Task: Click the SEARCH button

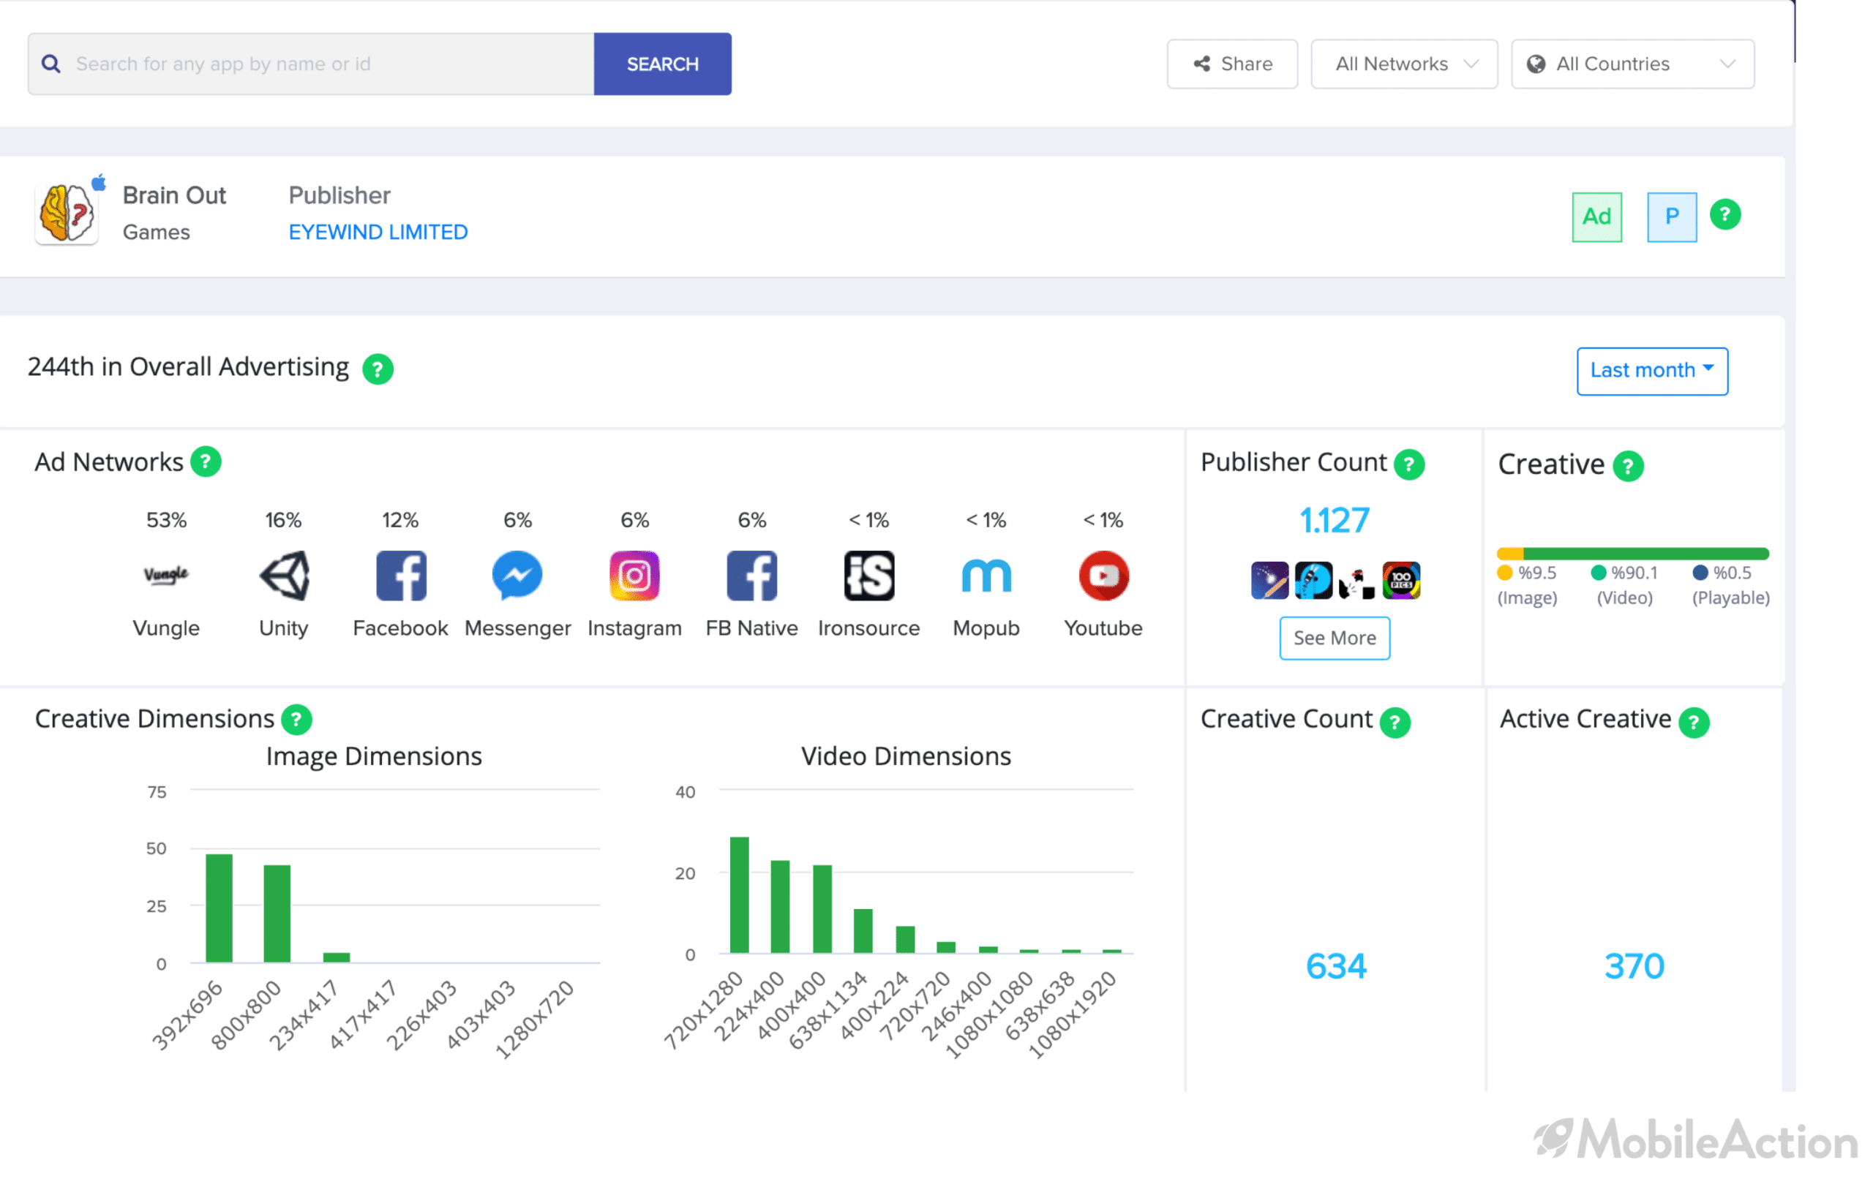Action: click(x=663, y=64)
